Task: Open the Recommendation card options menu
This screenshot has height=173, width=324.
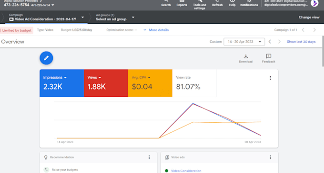Action: 149,157
